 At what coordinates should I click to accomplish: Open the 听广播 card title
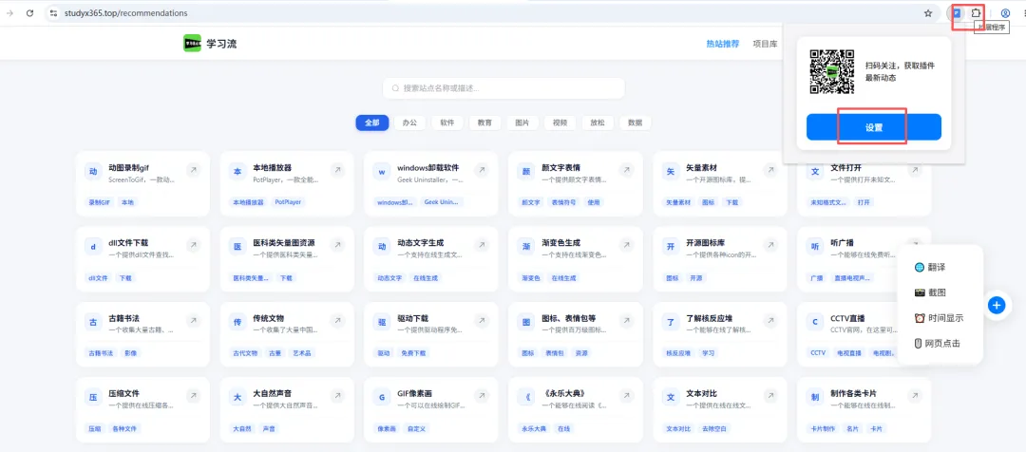coord(842,243)
